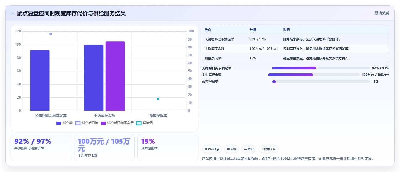
Task: Toggle the 试点后目标 legend item
Action: [86, 123]
